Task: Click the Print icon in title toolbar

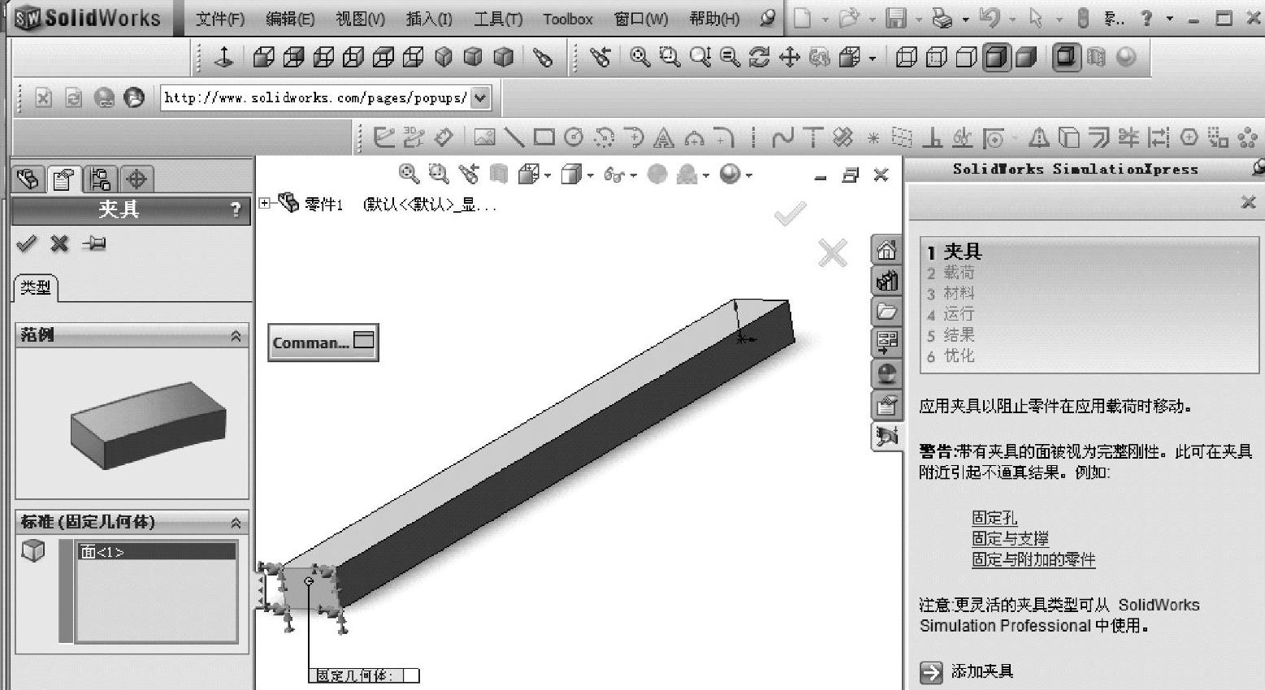Action: point(942,18)
